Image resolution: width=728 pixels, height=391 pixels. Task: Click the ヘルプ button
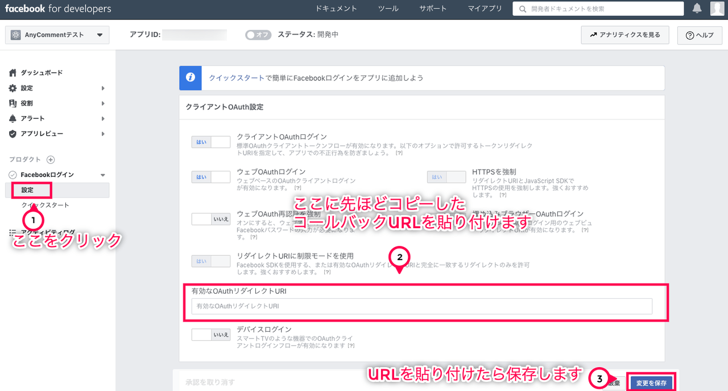coord(699,35)
